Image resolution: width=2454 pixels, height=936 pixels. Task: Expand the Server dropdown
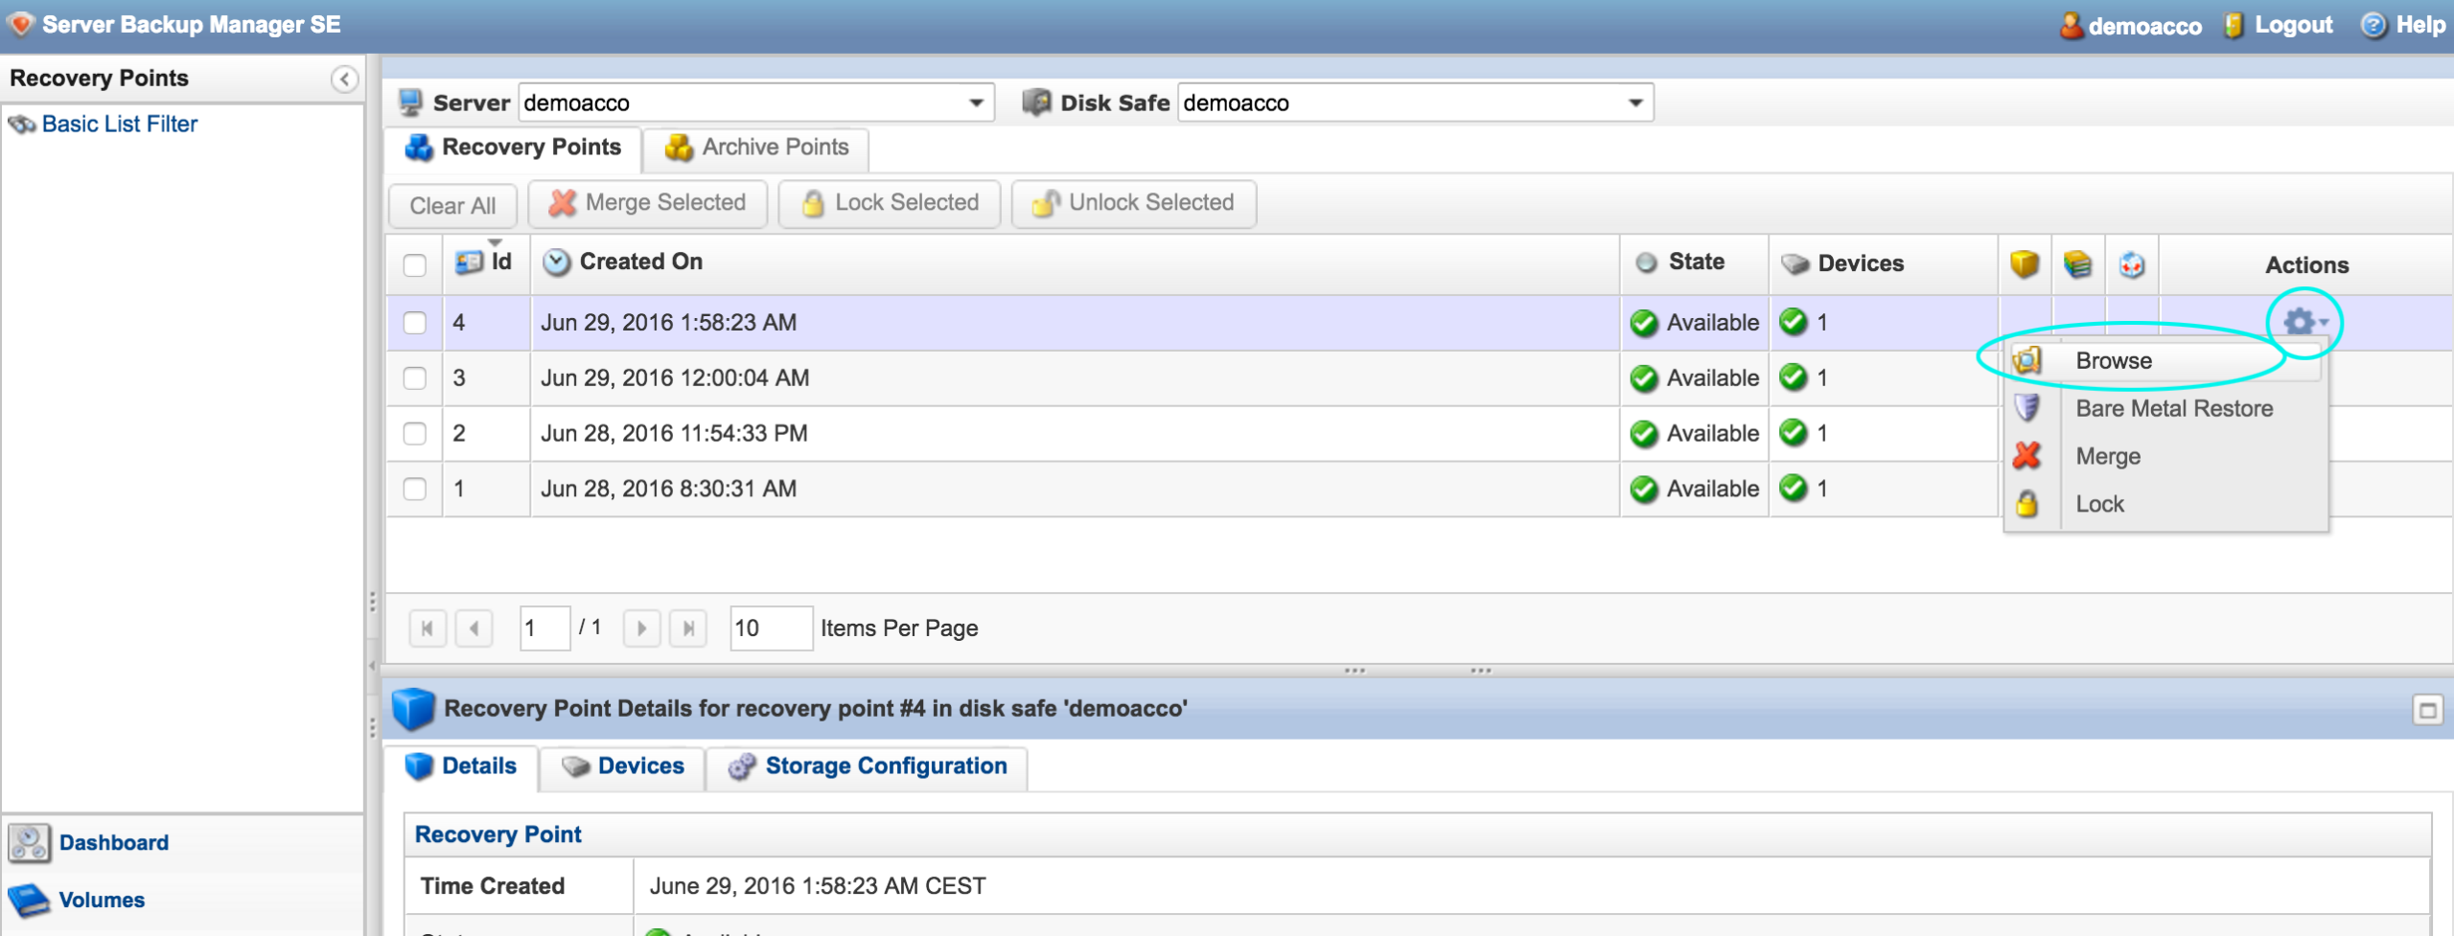tap(976, 103)
